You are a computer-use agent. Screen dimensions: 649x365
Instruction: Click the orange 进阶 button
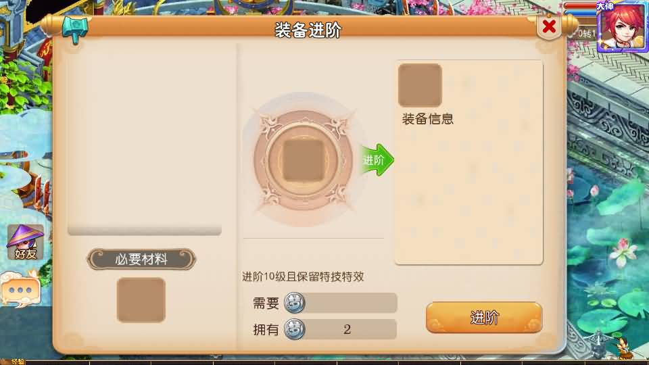tap(484, 318)
